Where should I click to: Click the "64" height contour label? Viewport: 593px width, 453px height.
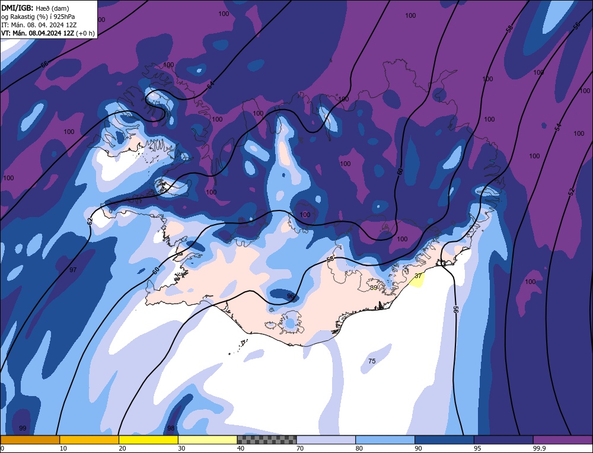point(211,85)
